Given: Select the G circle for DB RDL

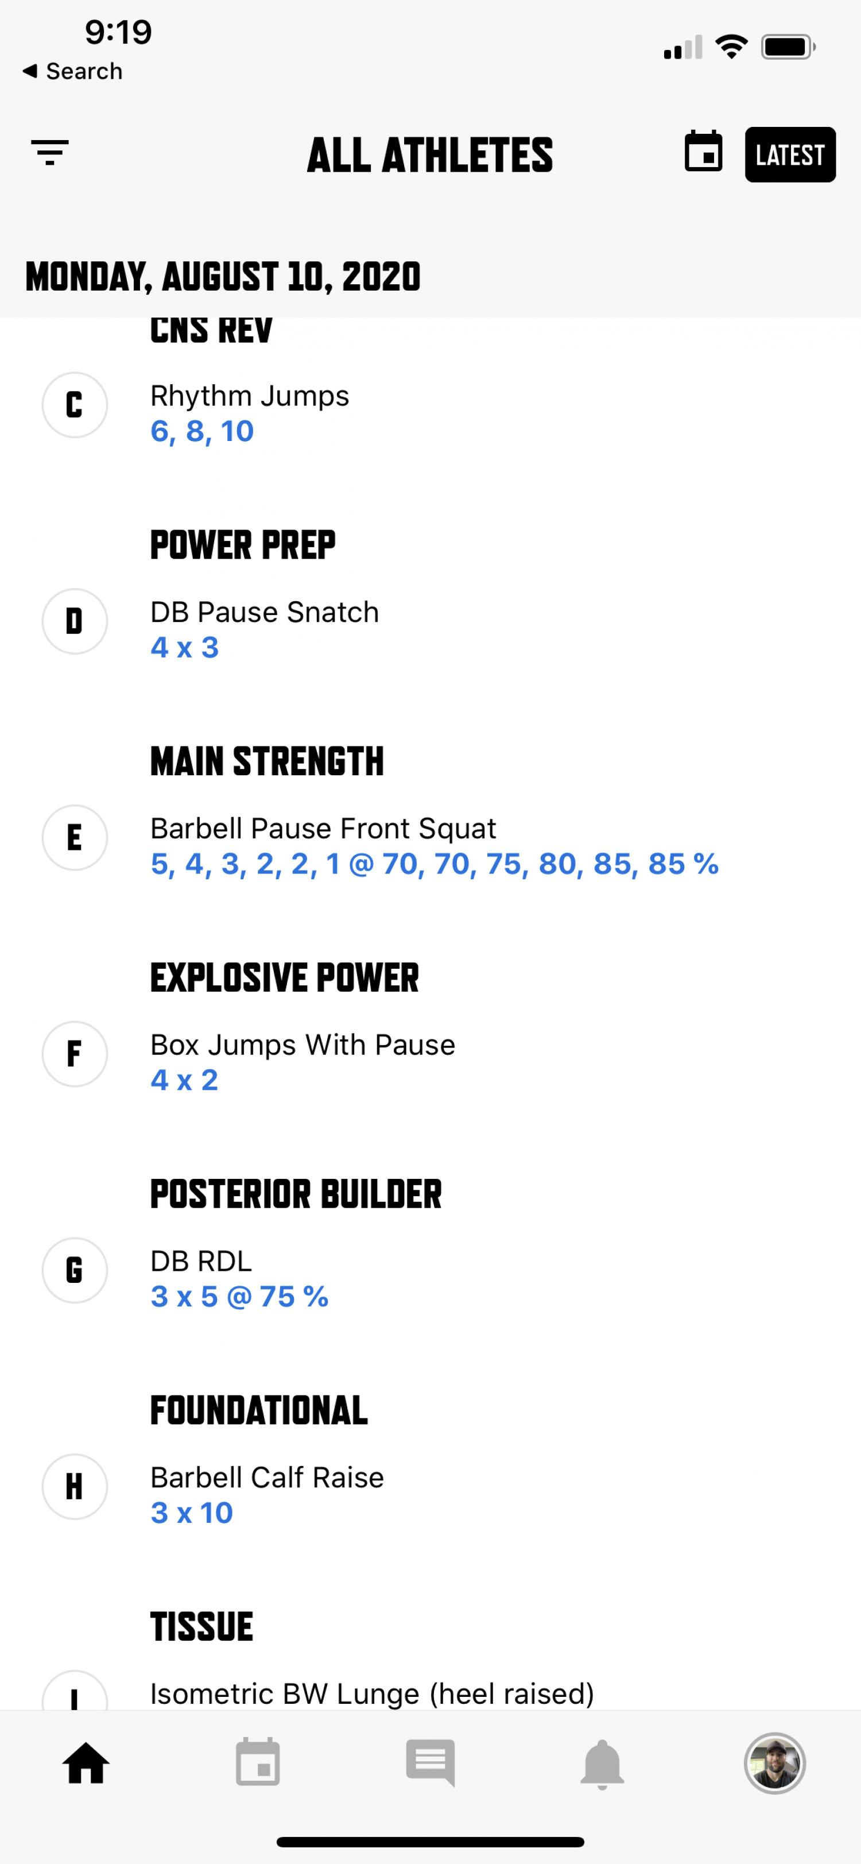Looking at the screenshot, I should [75, 1270].
